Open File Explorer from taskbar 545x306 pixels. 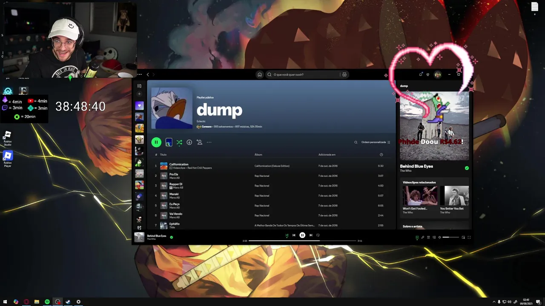coord(37,302)
